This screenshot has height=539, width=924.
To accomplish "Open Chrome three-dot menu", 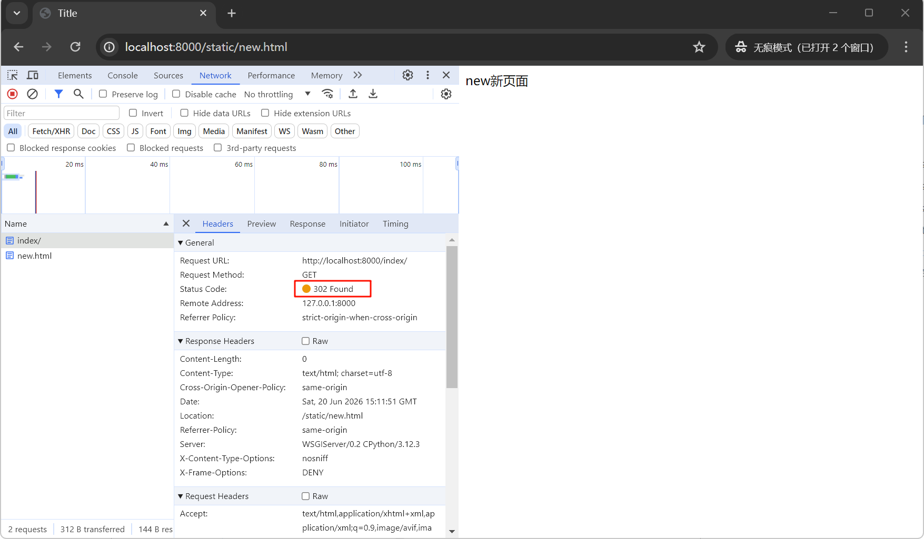I will [906, 47].
